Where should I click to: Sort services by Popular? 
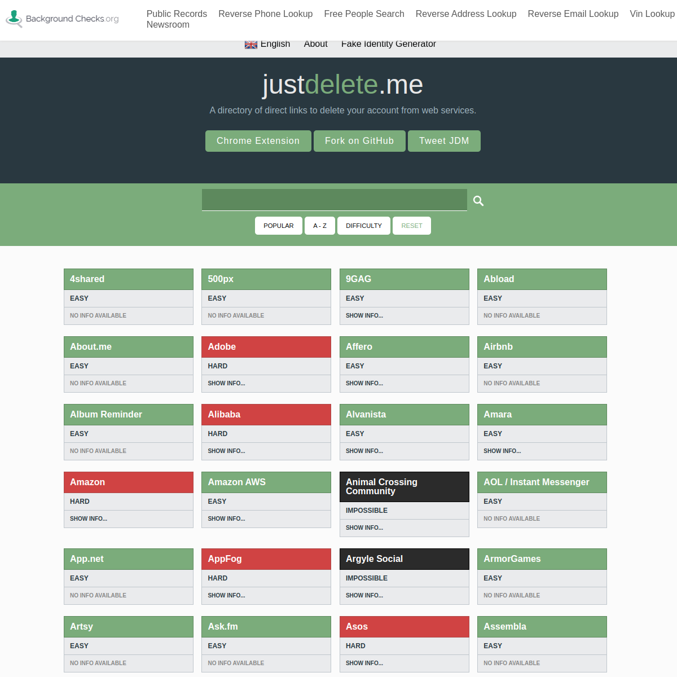point(278,226)
